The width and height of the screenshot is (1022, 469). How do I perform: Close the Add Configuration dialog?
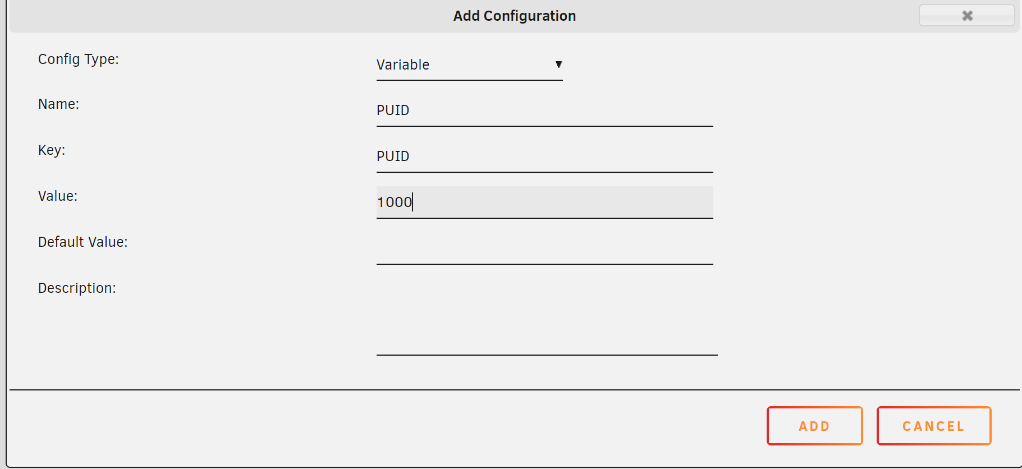click(x=966, y=15)
